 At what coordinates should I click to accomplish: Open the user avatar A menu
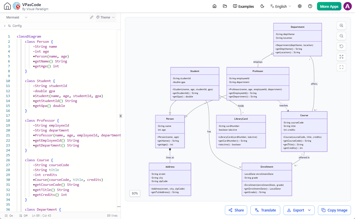(x=347, y=6)
